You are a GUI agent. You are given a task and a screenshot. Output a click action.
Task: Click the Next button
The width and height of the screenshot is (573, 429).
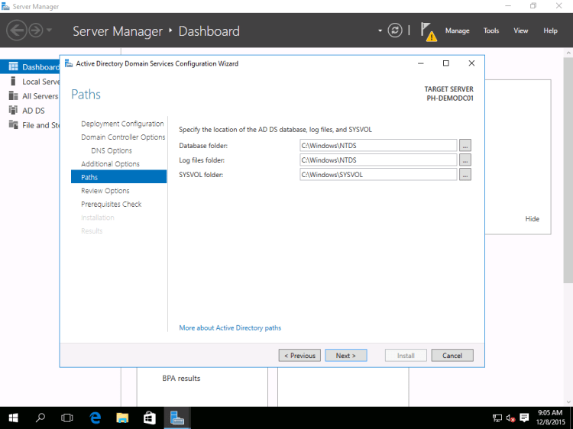click(x=345, y=356)
